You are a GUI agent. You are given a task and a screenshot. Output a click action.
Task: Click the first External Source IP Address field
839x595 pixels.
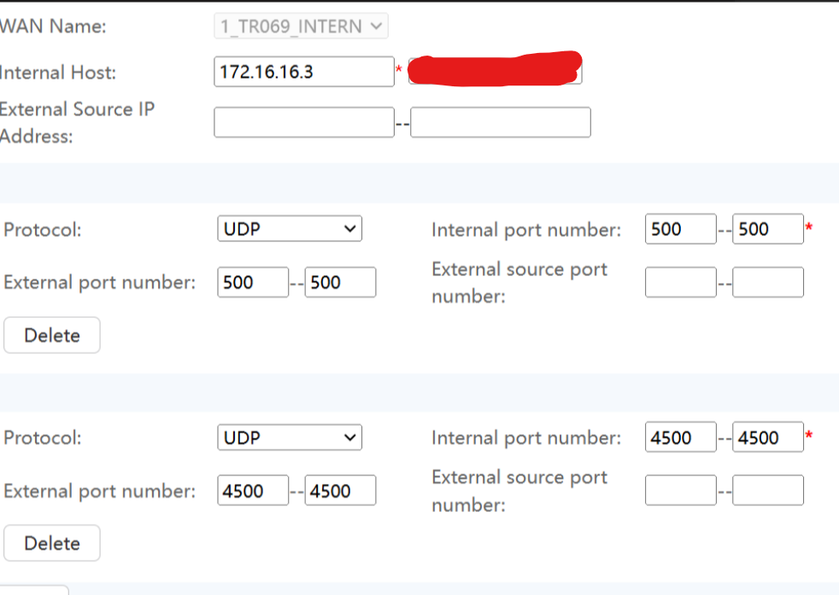point(303,121)
